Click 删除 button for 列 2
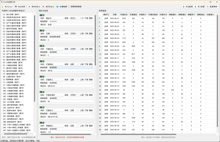The height and width of the screenshot is (142, 220). [91, 33]
